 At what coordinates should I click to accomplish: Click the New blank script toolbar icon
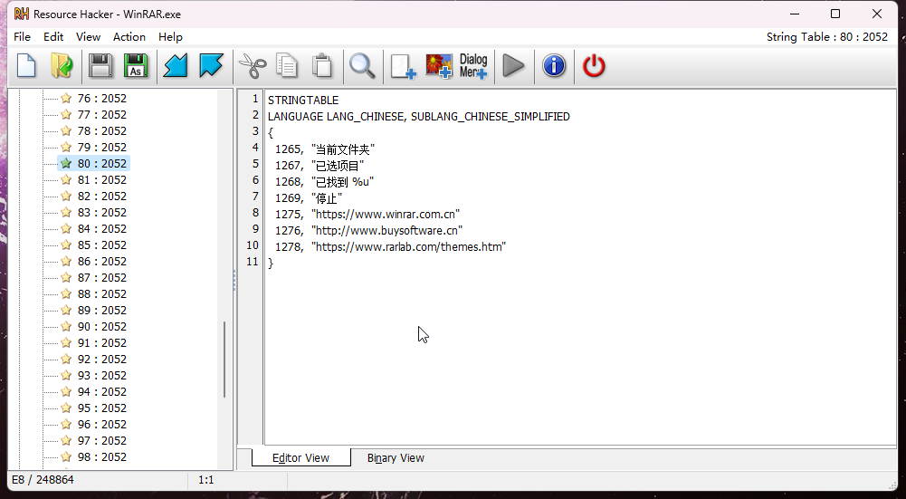(x=26, y=66)
